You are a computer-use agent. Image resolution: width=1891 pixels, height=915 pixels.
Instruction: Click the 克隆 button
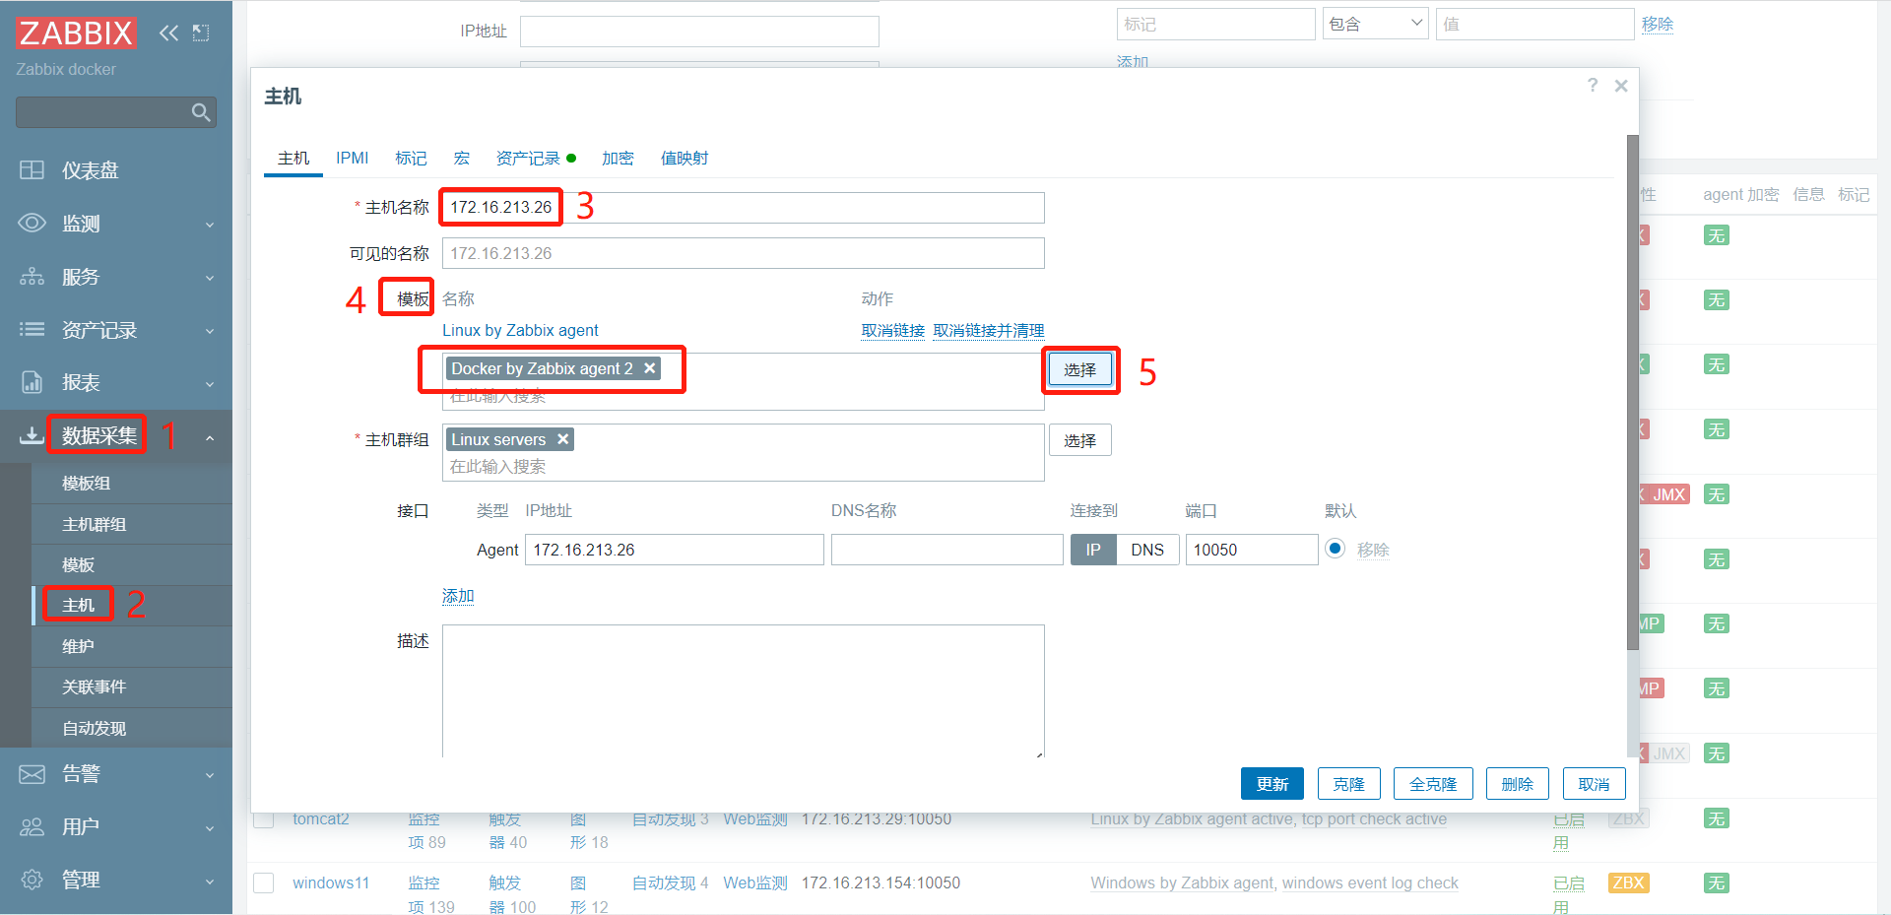(1349, 784)
